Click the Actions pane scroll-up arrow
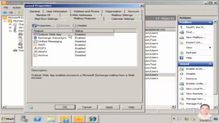 point(215,21)
